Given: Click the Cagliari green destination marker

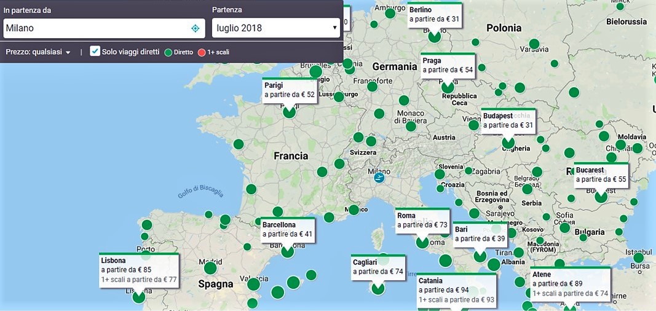Looking at the screenshot, I should tap(377, 288).
